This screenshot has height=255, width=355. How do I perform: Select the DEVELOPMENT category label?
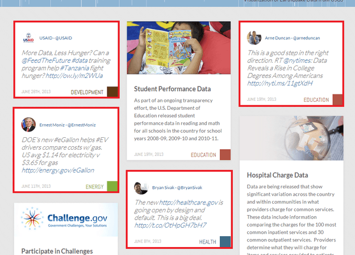pyautogui.click(x=87, y=92)
